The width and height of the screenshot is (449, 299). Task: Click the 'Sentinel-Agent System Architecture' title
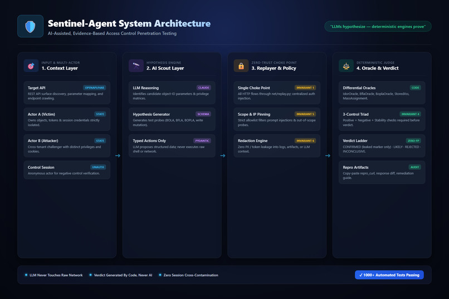tap(129, 23)
